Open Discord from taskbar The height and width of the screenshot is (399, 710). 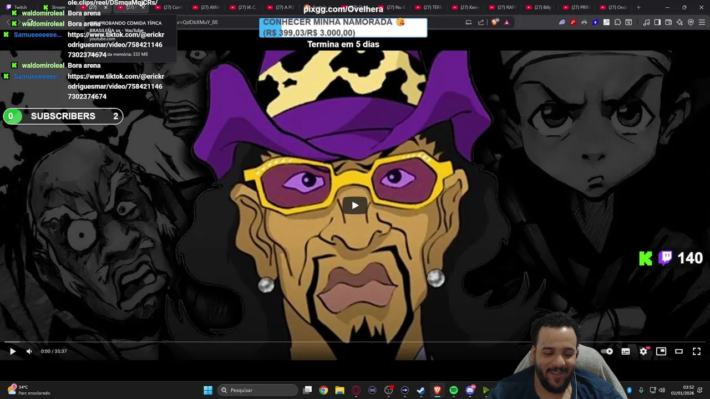pyautogui.click(x=470, y=390)
